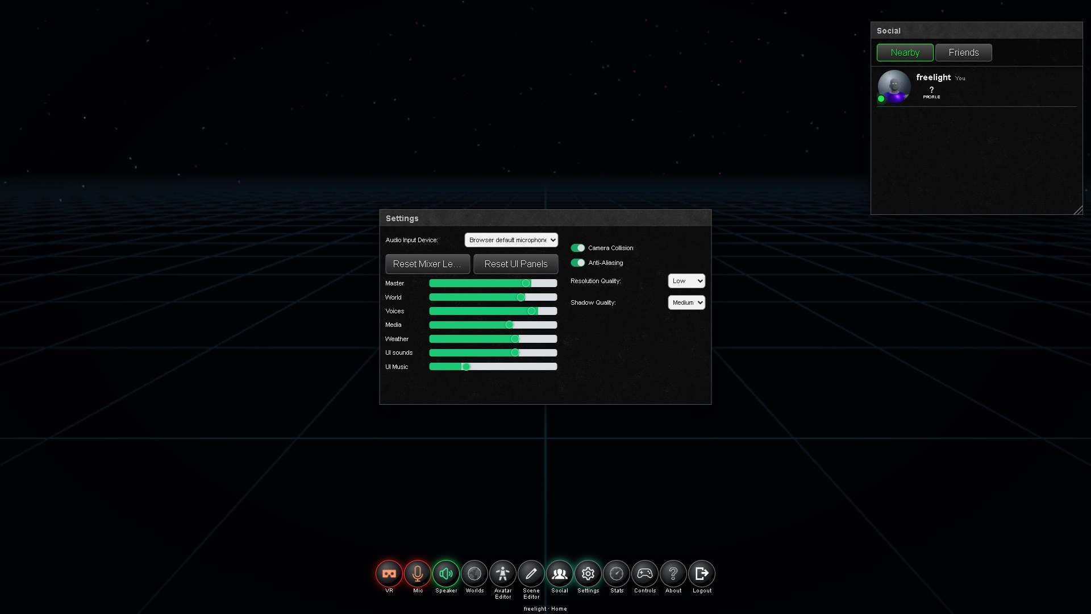Open the Controls gamepad icon
This screenshot has height=614, width=1091.
[645, 574]
